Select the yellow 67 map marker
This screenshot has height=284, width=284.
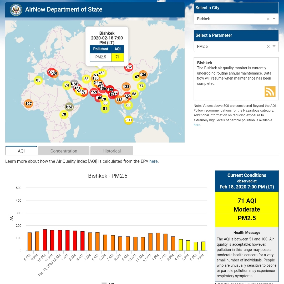[137, 77]
